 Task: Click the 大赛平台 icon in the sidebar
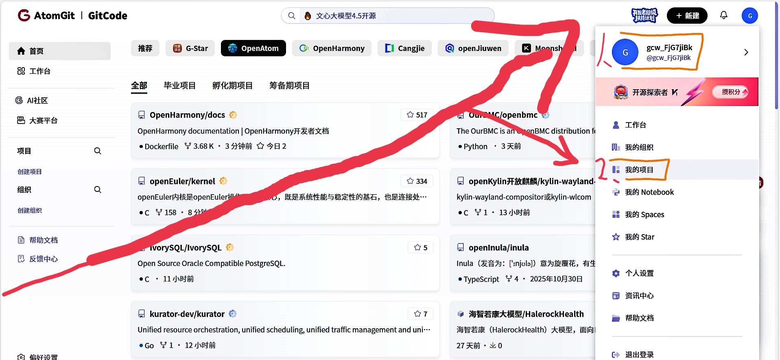21,120
